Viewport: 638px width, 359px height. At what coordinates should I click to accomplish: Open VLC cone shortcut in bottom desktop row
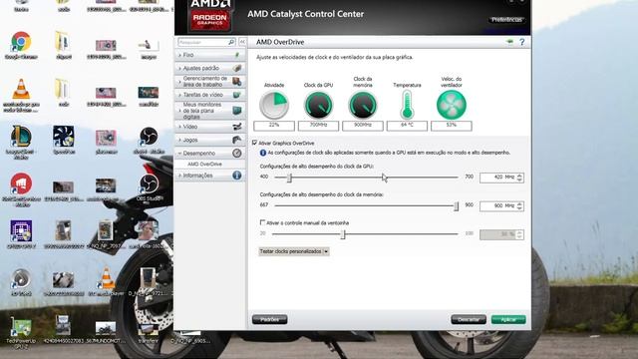click(x=106, y=278)
